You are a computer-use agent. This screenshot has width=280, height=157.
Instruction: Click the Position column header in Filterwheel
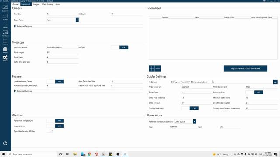(165, 17)
